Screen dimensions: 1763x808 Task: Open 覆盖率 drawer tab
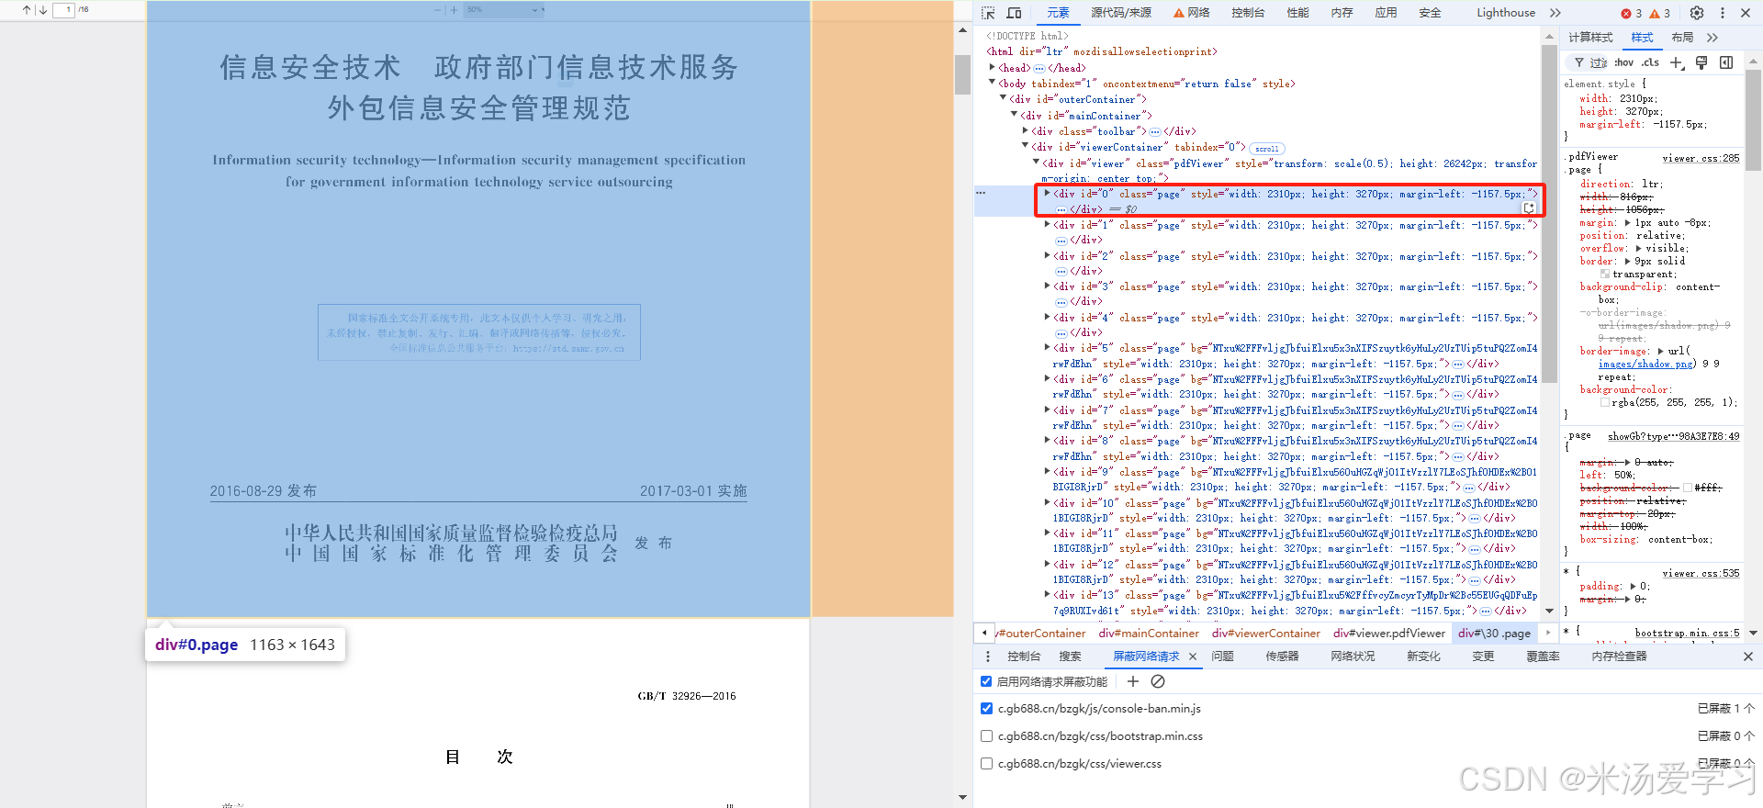tap(1543, 656)
